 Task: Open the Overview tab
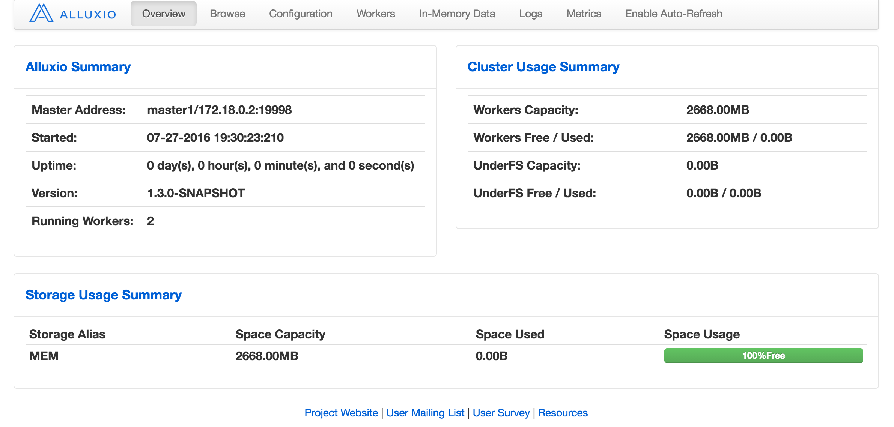point(164,14)
